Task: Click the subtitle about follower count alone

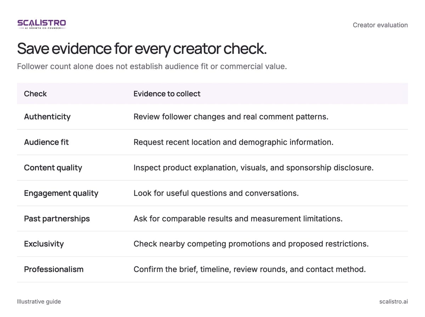Action: click(152, 66)
